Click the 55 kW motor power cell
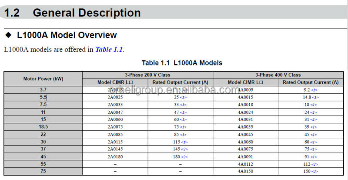Viewport: 348px width, 180px height. point(43,164)
